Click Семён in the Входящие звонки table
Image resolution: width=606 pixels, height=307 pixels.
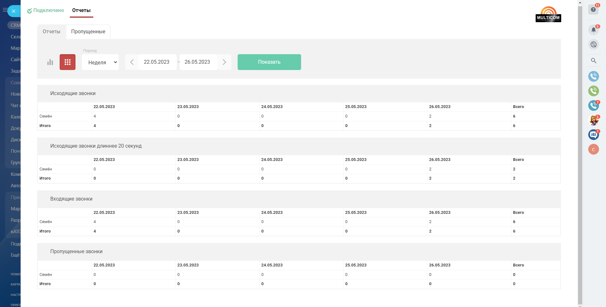(x=46, y=222)
